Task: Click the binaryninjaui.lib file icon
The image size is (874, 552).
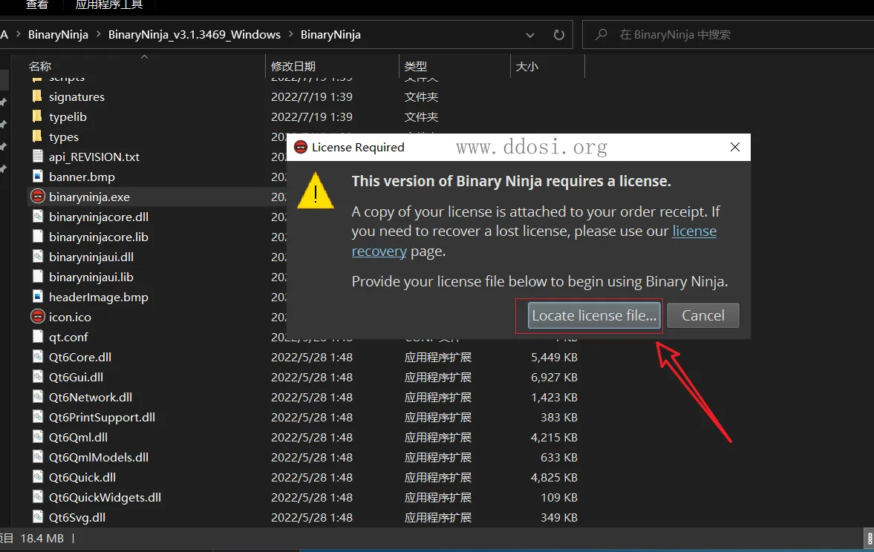Action: tap(37, 277)
